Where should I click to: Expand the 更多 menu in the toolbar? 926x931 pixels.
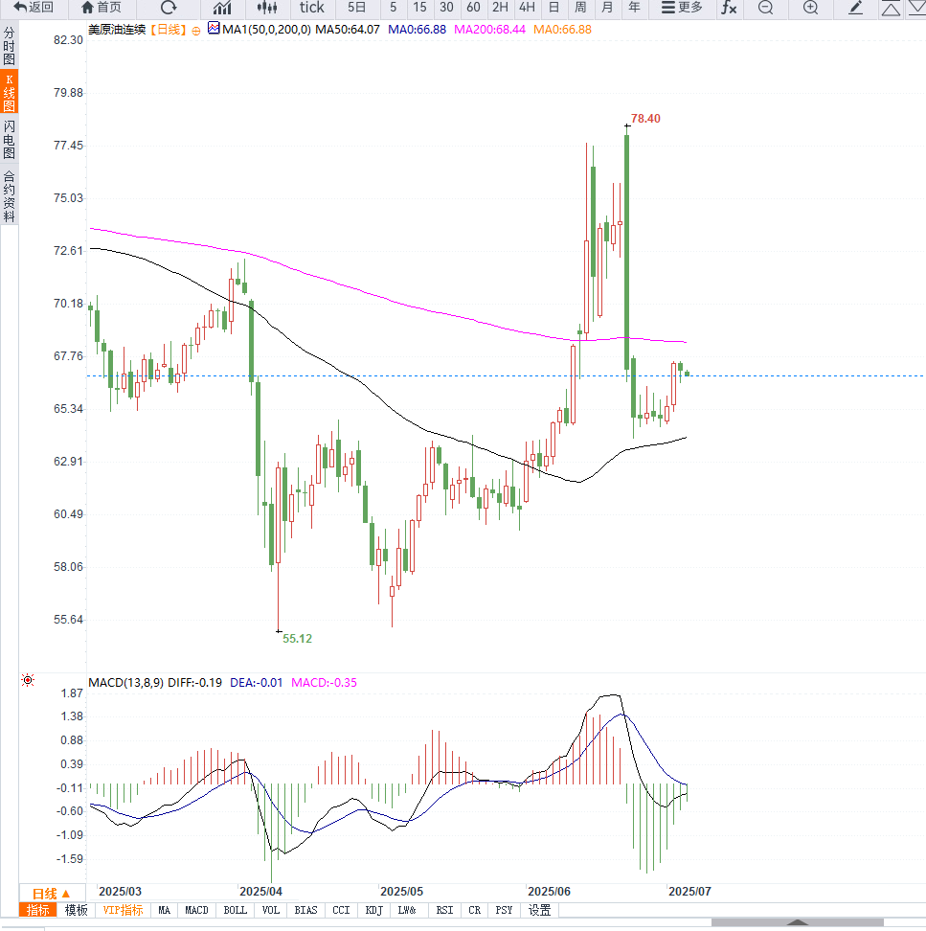(682, 8)
